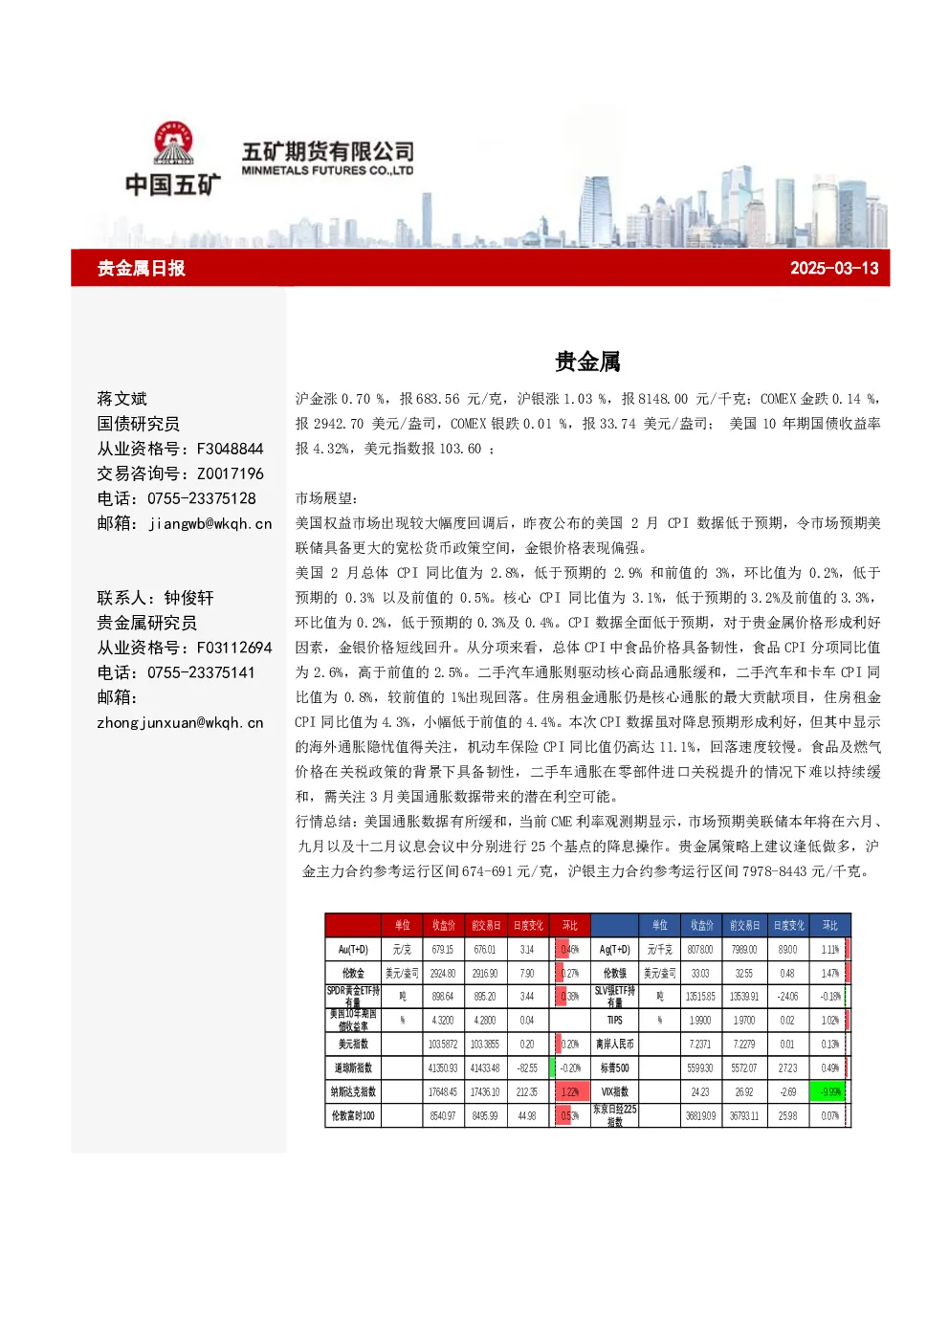Click Nasdaq closing value '17648.45'
949x1342 pixels.
[x=442, y=1091]
